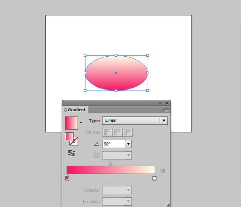The width and height of the screenshot is (241, 207).
Task: Click the angle field showing 90°
Action: pyautogui.click(x=113, y=144)
